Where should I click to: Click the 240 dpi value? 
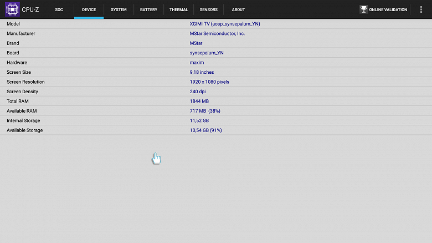point(198,92)
